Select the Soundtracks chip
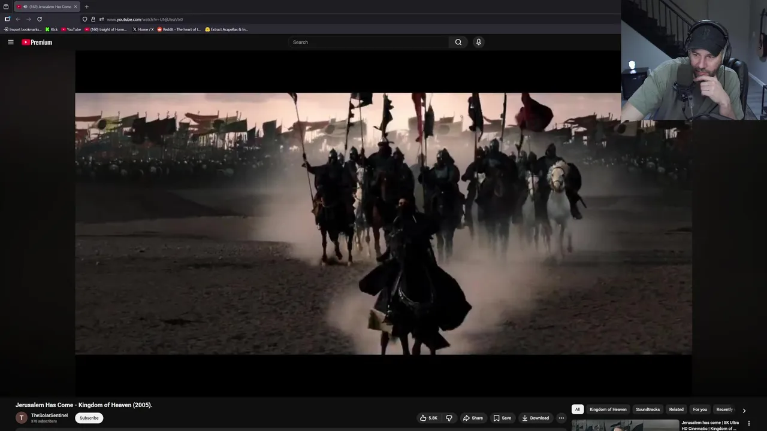The height and width of the screenshot is (431, 767). 648,409
